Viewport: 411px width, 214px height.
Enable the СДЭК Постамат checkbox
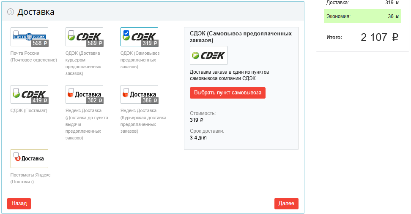[16, 91]
